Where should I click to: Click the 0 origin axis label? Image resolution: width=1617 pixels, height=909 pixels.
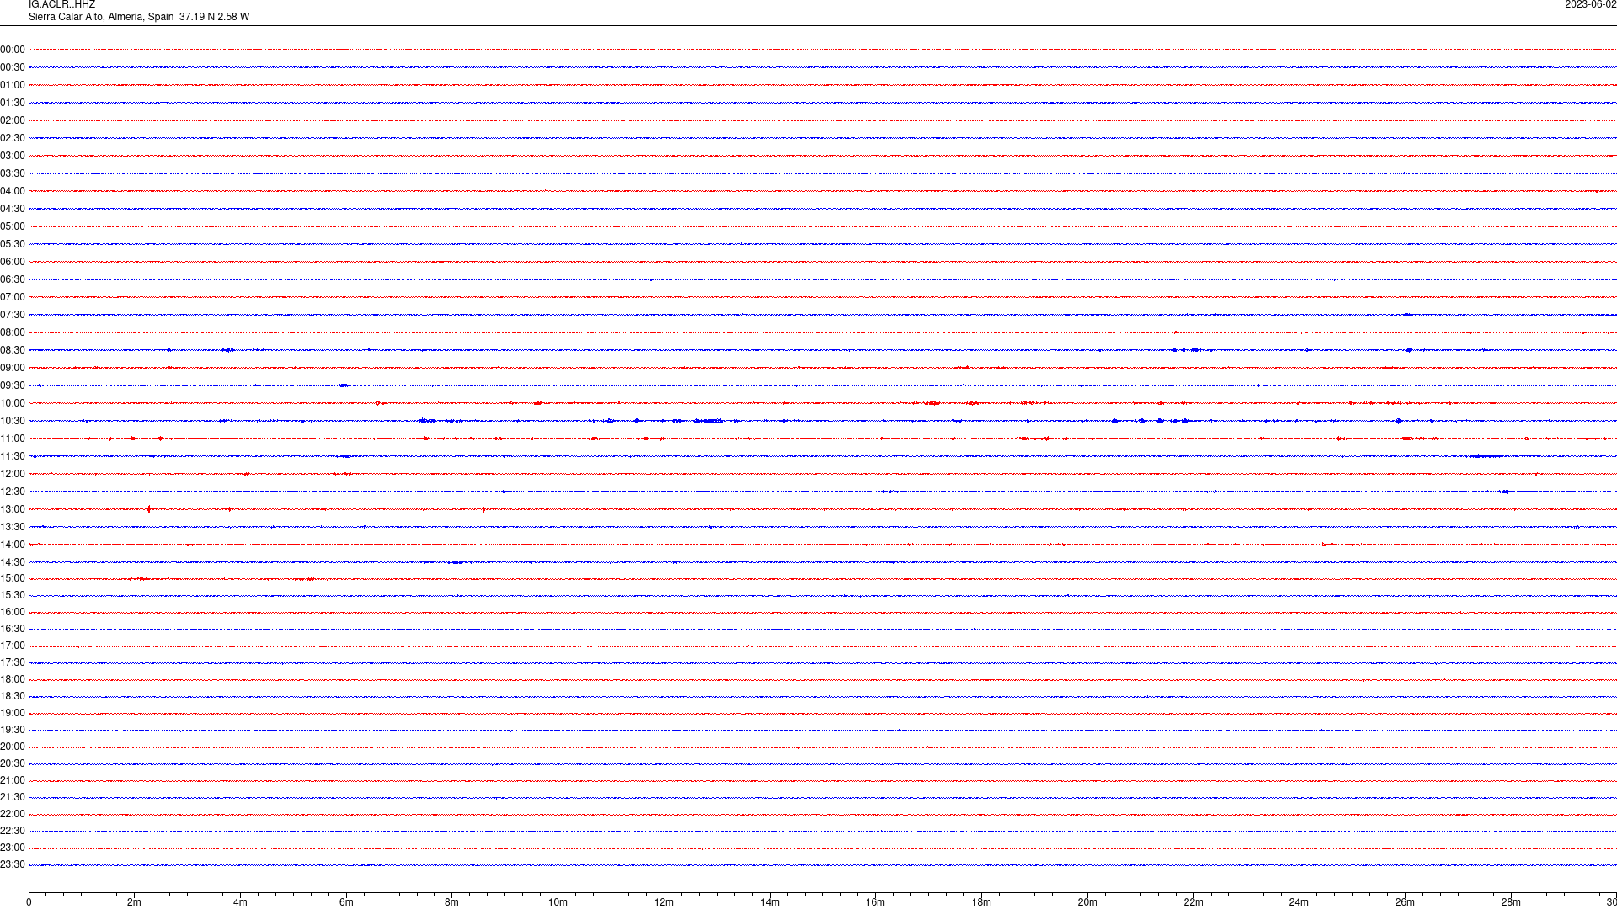29,902
